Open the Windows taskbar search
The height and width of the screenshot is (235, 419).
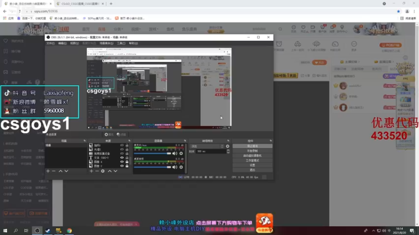pyautogui.click(x=16, y=231)
